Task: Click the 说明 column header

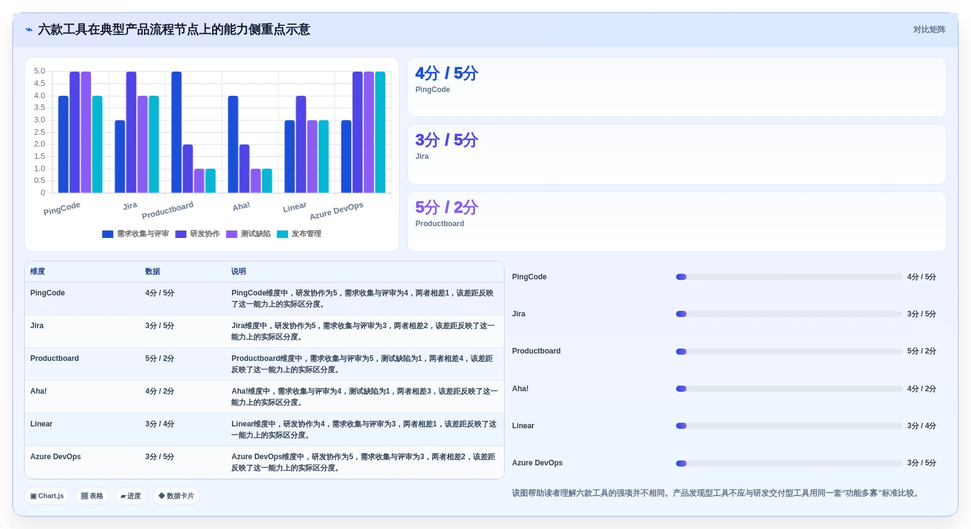Action: [239, 271]
